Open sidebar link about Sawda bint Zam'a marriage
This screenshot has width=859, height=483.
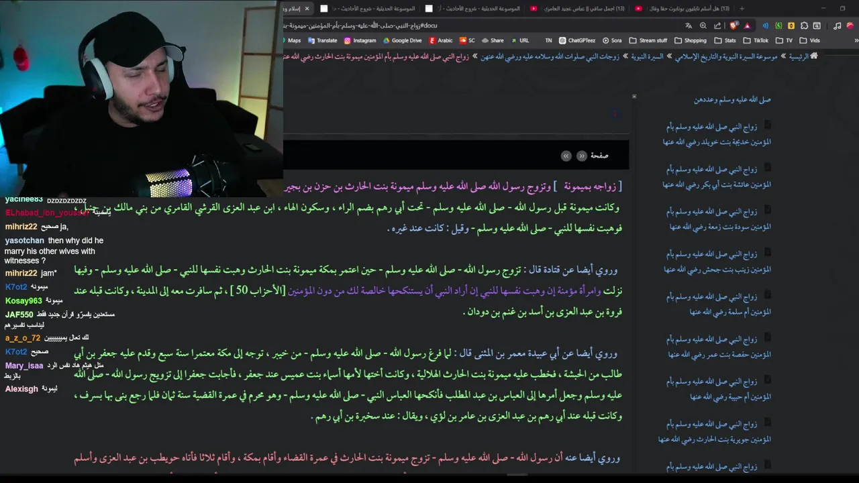720,219
